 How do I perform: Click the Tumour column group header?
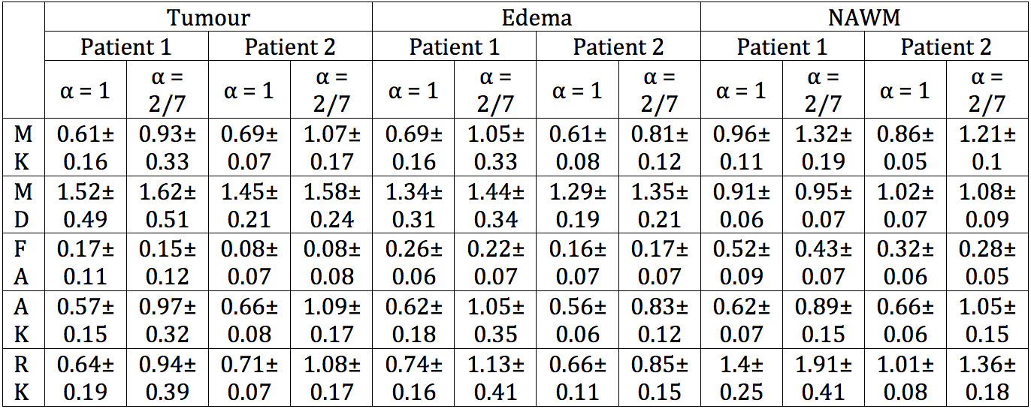pyautogui.click(x=208, y=17)
